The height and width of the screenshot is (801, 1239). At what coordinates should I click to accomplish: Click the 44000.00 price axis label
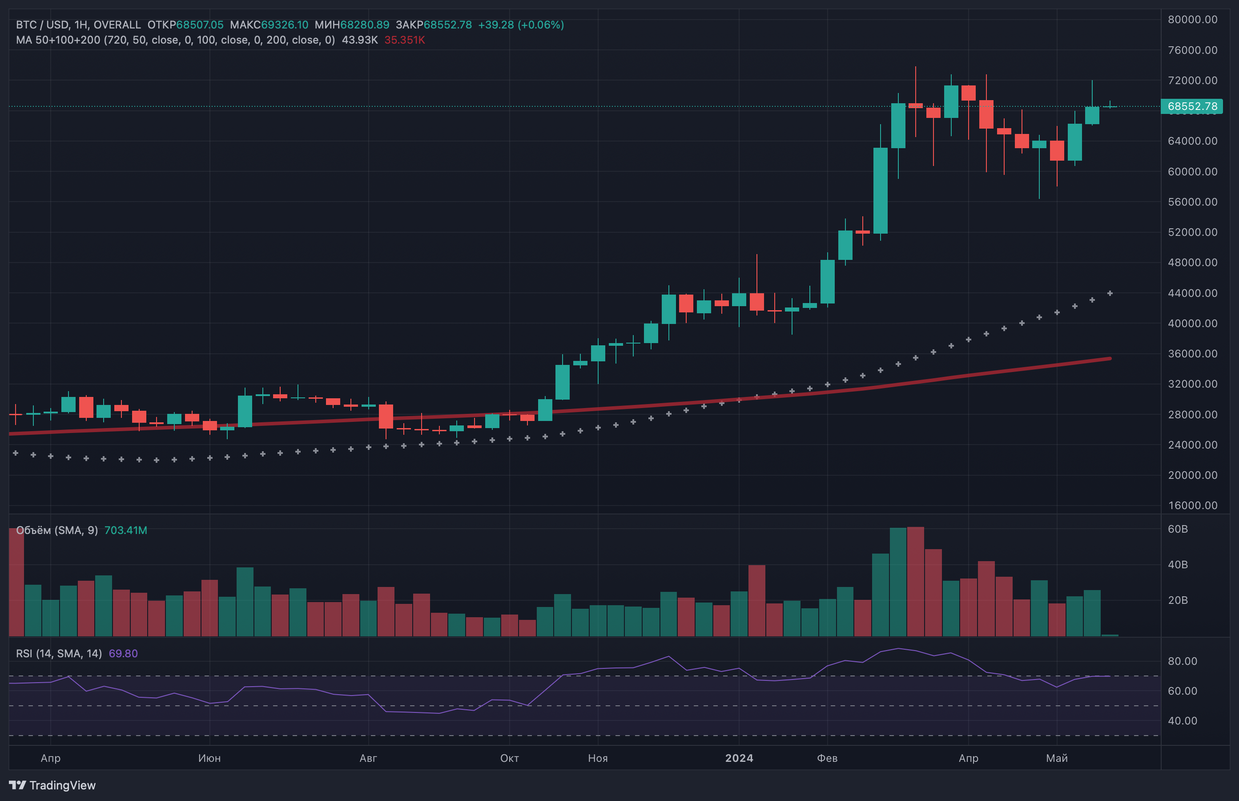1193,293
